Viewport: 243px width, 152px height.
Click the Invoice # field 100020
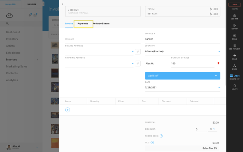(183, 39)
